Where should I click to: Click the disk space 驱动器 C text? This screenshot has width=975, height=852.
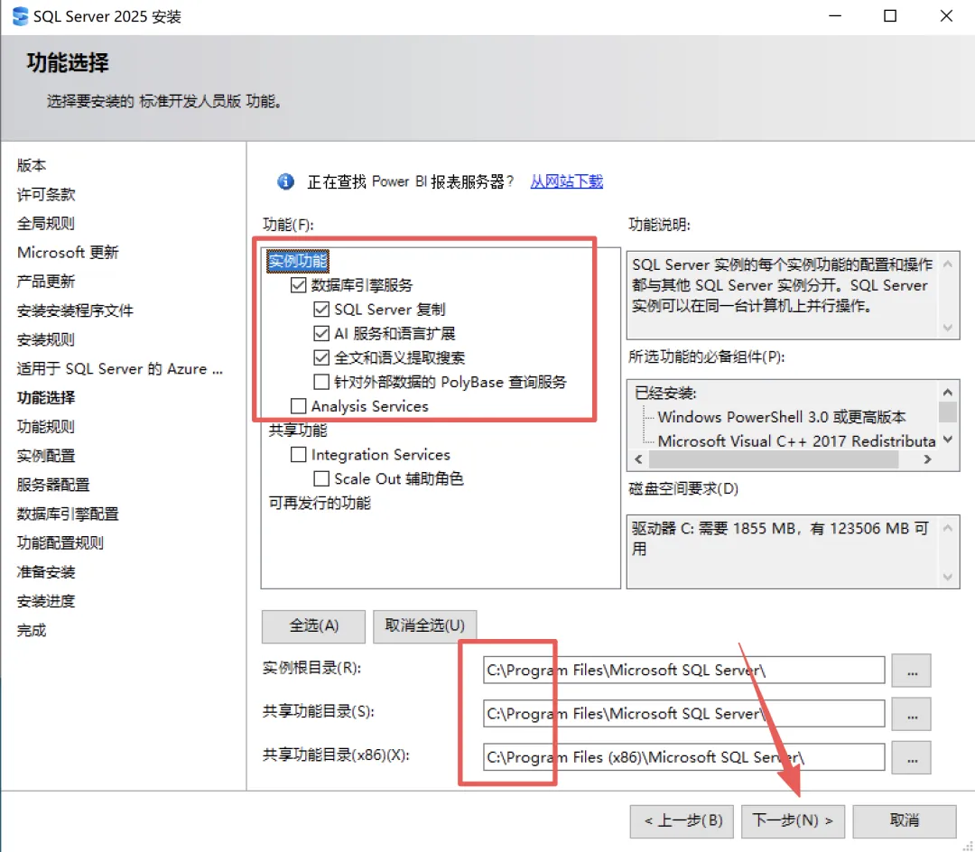pyautogui.click(x=780, y=538)
